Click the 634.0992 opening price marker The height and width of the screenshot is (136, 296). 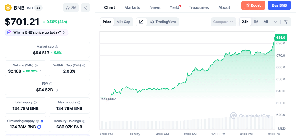coord(108,98)
